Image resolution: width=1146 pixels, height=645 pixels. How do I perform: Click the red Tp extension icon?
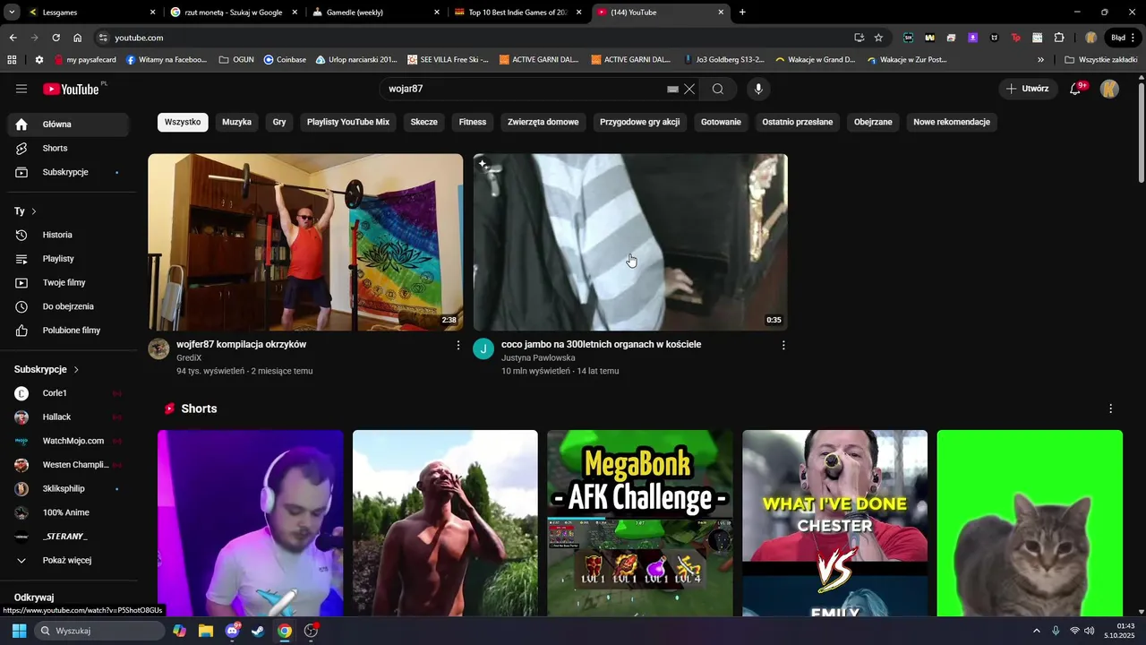coord(1015,38)
